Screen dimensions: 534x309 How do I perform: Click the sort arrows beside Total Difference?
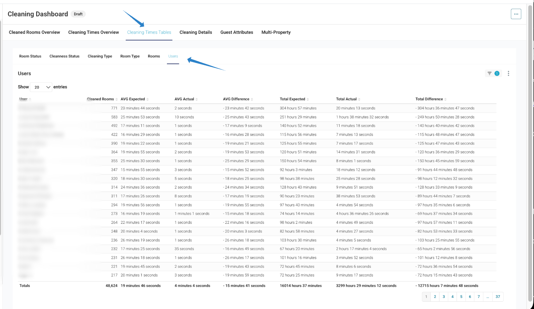click(x=446, y=99)
